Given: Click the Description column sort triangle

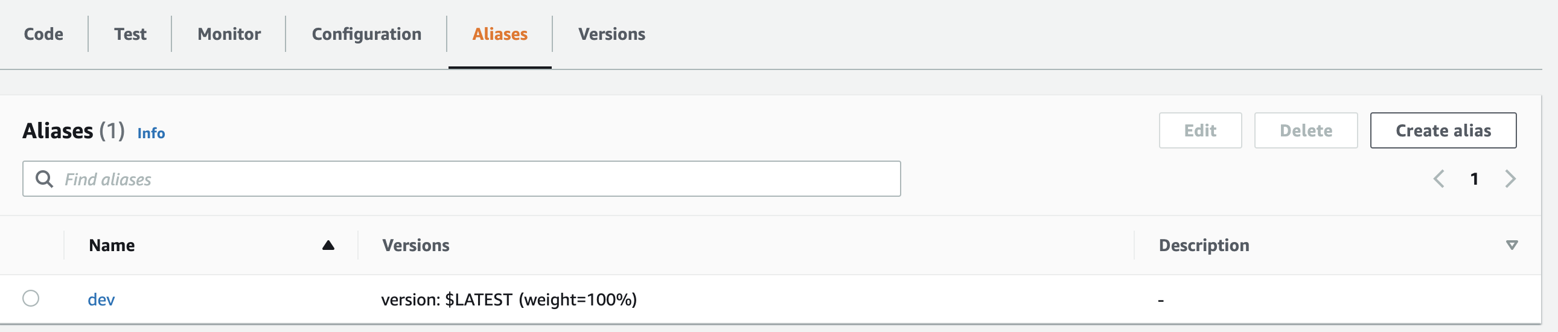Looking at the screenshot, I should tap(1512, 245).
